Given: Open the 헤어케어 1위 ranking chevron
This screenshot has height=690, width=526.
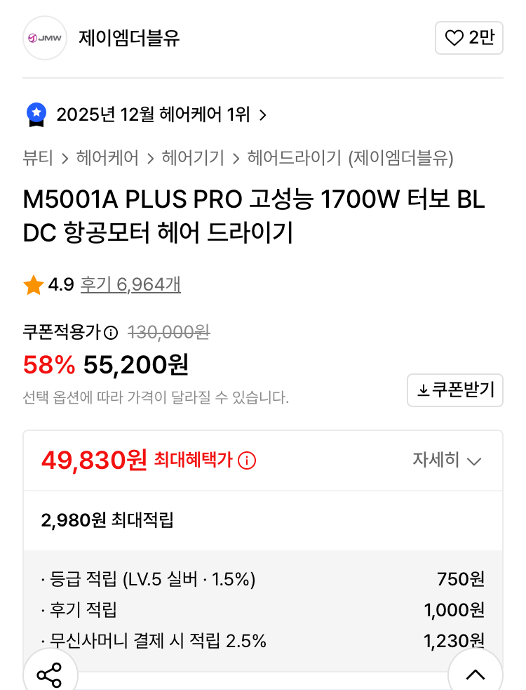Looking at the screenshot, I should pyautogui.click(x=263, y=114).
